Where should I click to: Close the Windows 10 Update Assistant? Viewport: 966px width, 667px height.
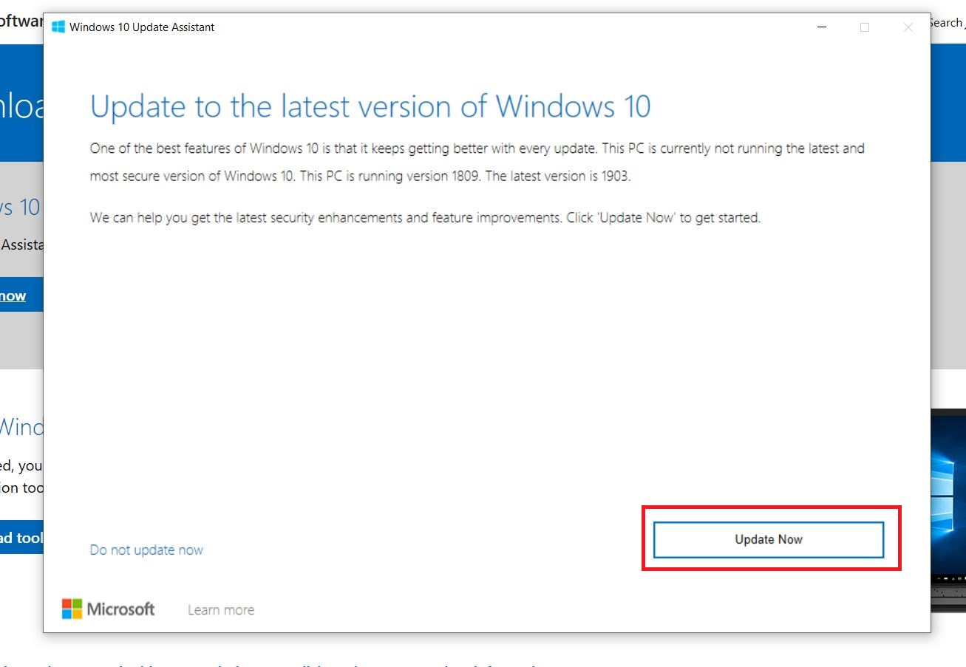click(908, 27)
